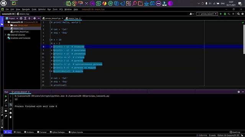Click Collapse All icon in Project panel
Viewport: 245px width, 137px height.
click(29, 18)
